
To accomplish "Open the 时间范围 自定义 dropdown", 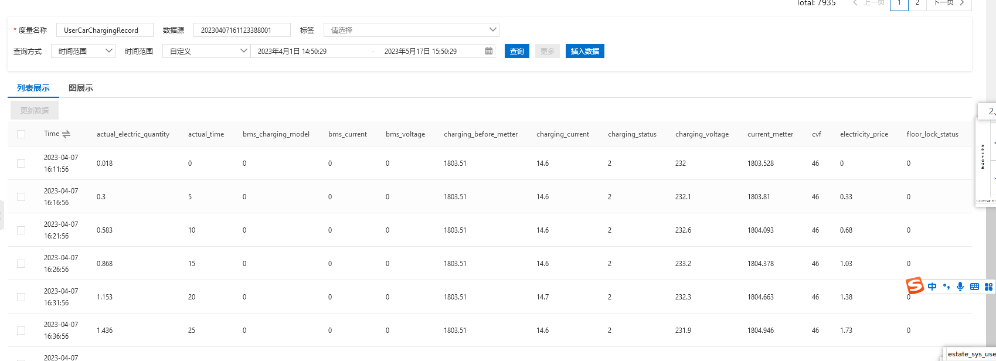I will [206, 51].
